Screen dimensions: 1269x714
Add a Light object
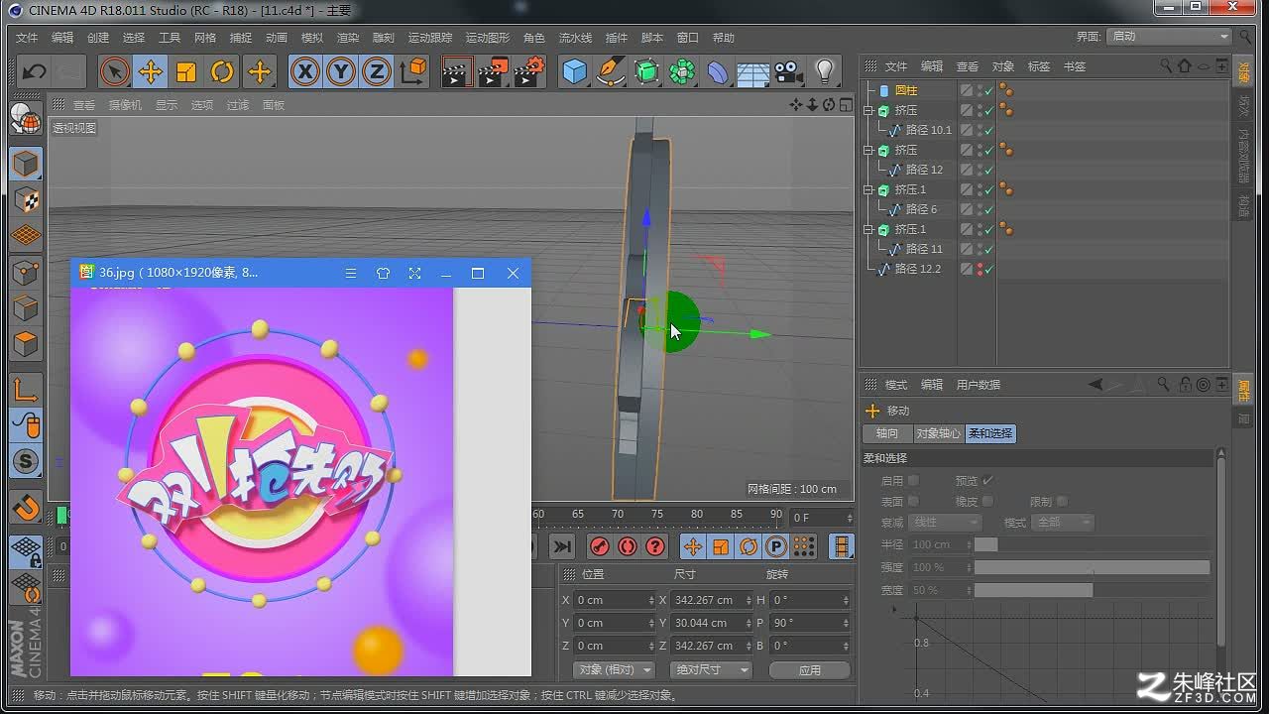825,71
